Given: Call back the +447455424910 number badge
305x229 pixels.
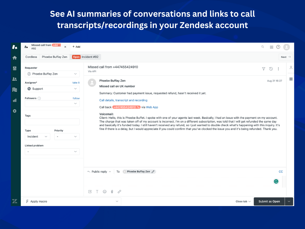Looking at the screenshot, I should 126,107.
